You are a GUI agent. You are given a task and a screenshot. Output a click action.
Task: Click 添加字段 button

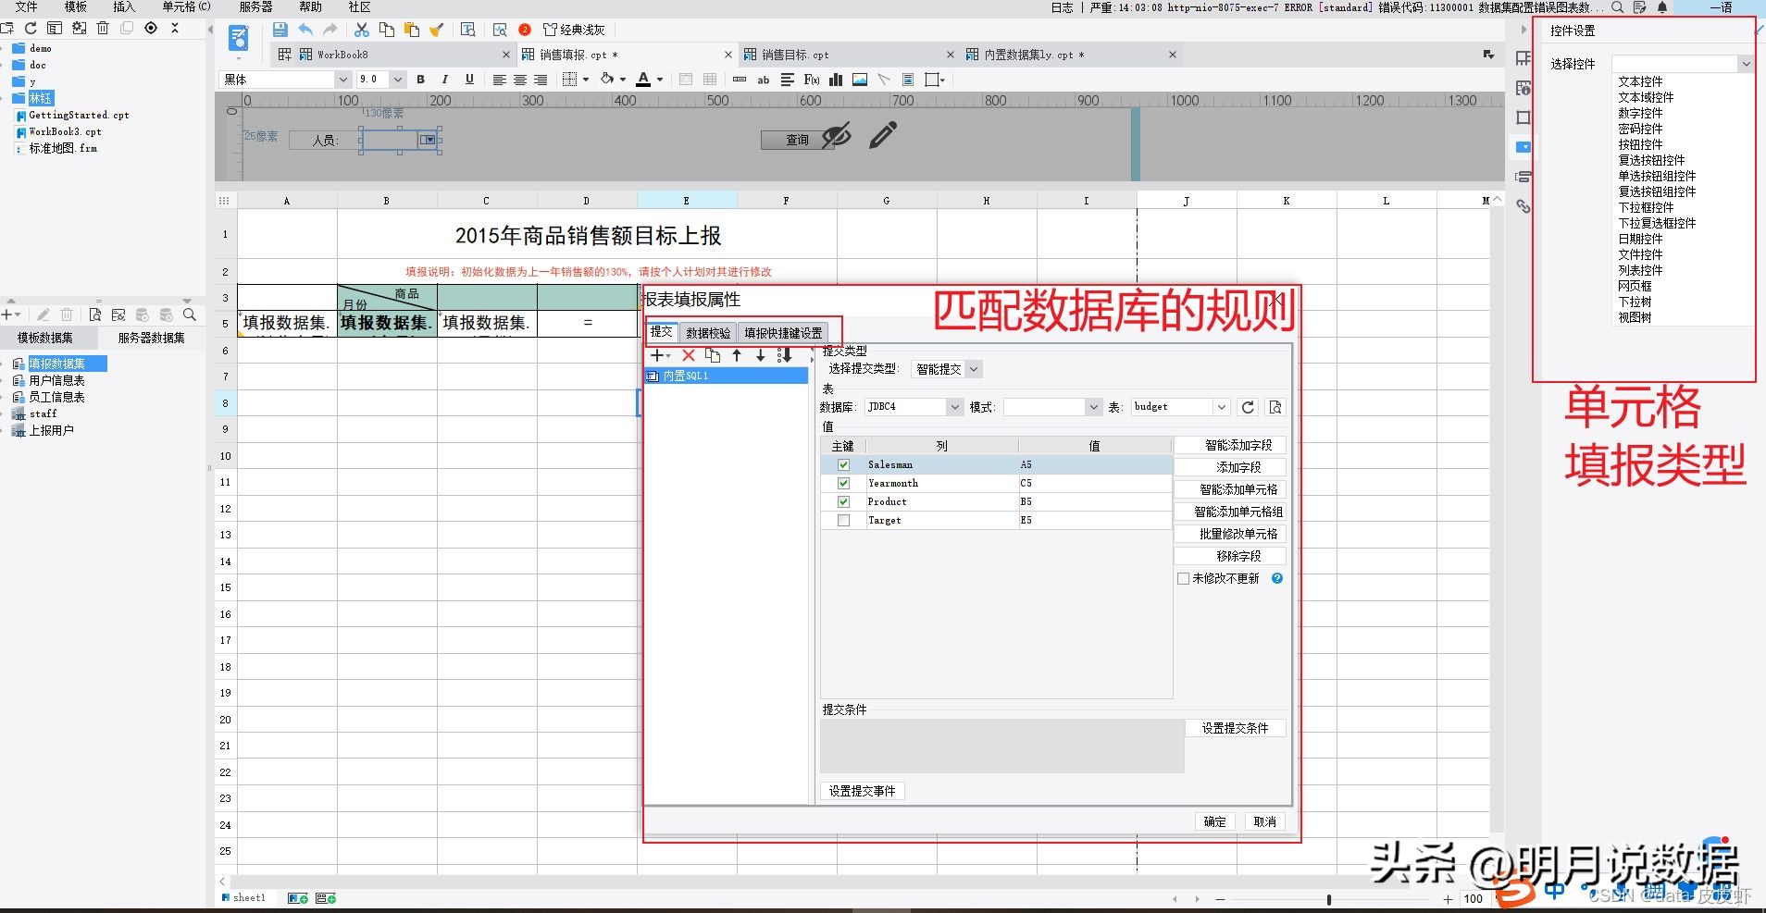coord(1229,467)
